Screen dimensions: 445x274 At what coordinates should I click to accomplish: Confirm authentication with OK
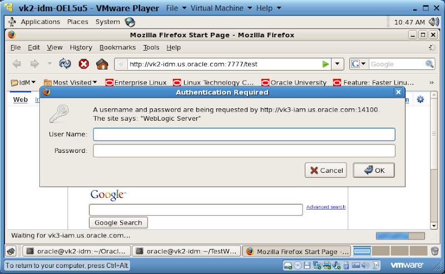[x=374, y=170]
